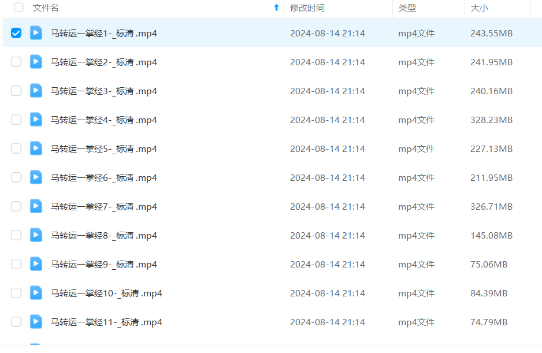This screenshot has height=353, width=542.
Task: Click the 文件名 column header
Action: click(x=46, y=8)
